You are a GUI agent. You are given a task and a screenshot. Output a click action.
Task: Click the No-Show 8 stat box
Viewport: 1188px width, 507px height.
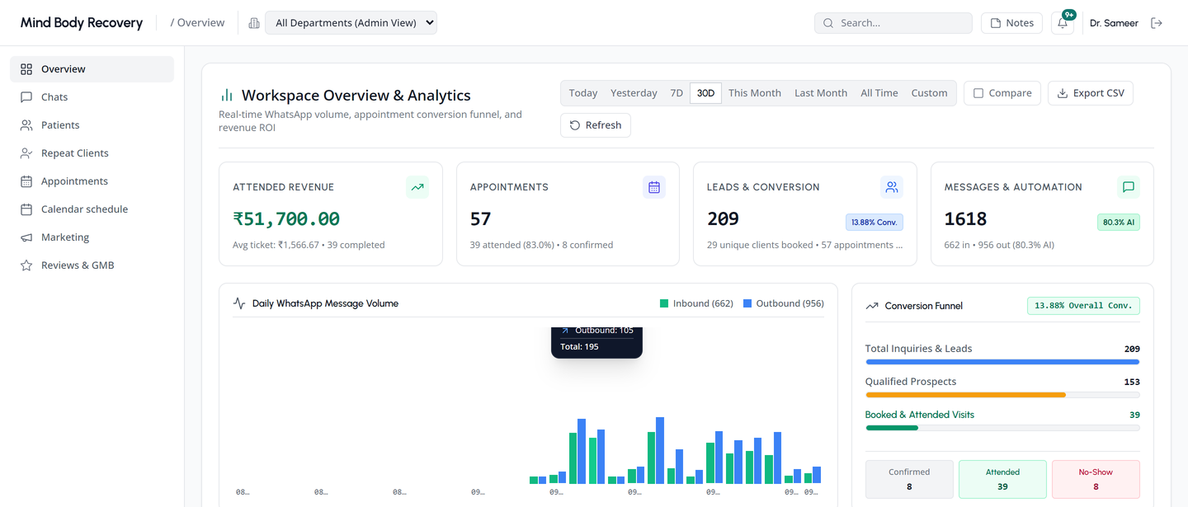1096,479
